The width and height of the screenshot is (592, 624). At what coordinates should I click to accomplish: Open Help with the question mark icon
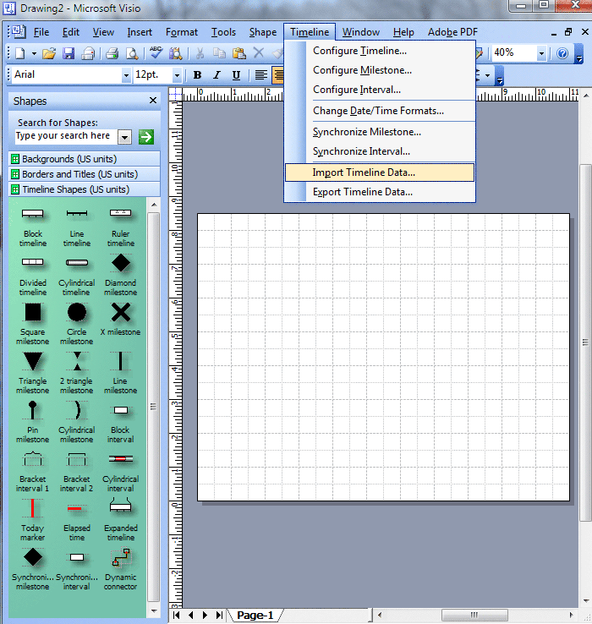[562, 53]
